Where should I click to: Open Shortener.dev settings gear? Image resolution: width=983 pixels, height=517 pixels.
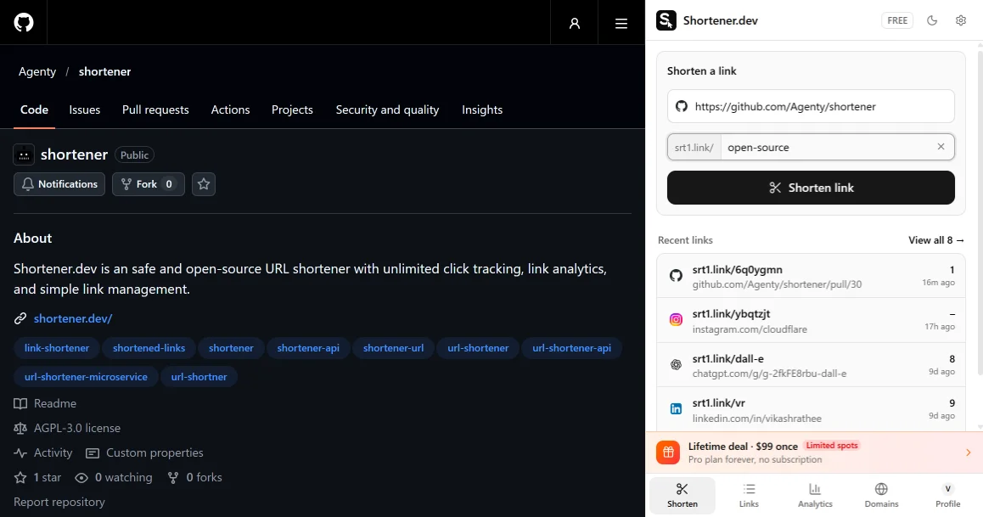click(960, 20)
